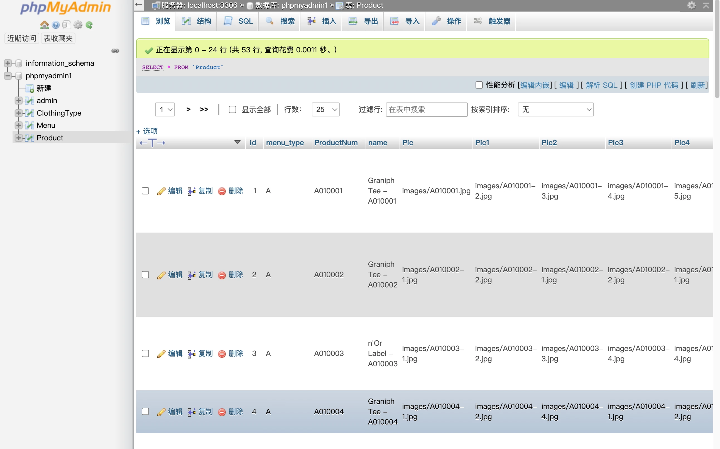Open the 行数 rows-per-page dropdown
This screenshot has height=449, width=720.
[325, 109]
